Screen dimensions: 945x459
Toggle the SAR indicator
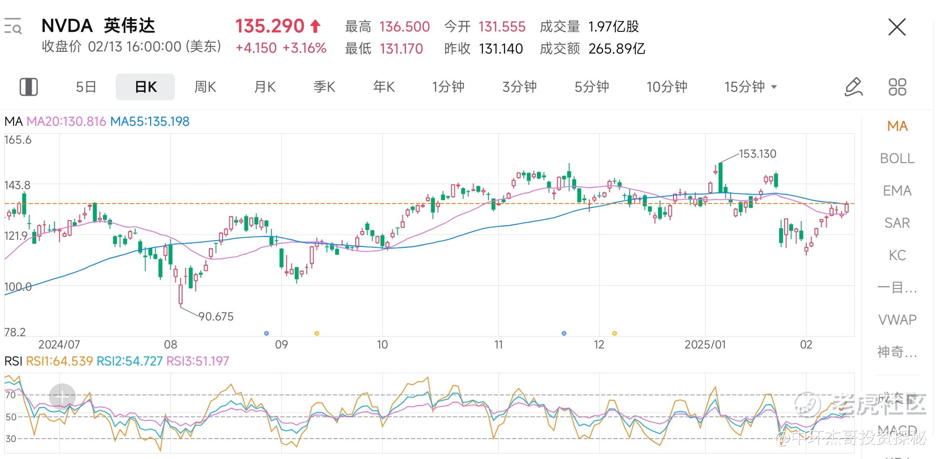897,223
